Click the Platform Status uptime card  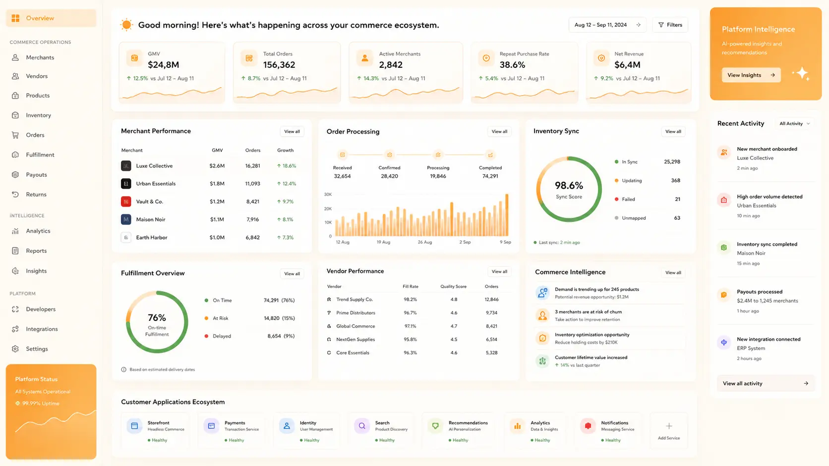coord(51,412)
